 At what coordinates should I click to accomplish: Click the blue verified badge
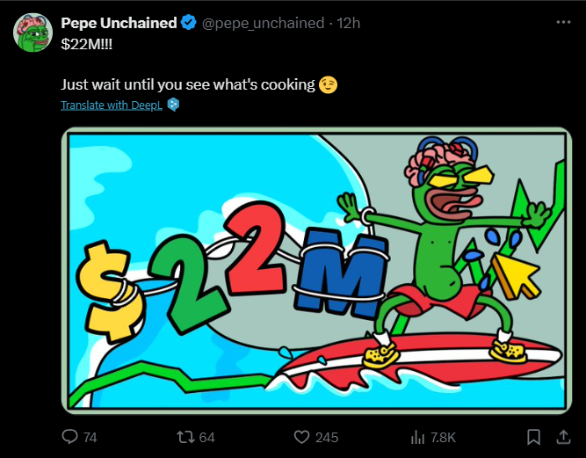pyautogui.click(x=189, y=23)
